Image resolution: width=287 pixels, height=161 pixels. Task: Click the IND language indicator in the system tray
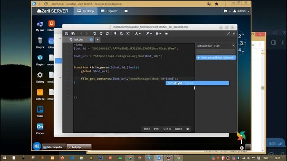[x=265, y=158]
